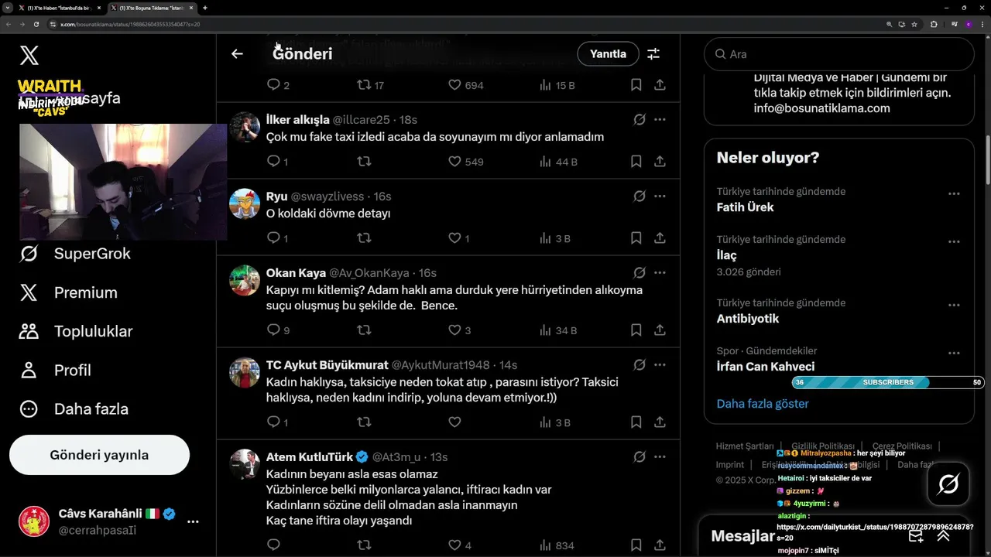This screenshot has height=557, width=991.
Task: Open more options on Ryu's post
Action: [660, 196]
